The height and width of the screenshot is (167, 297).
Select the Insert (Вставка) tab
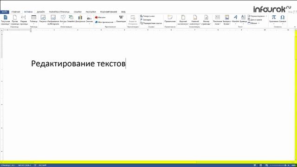[28, 12]
